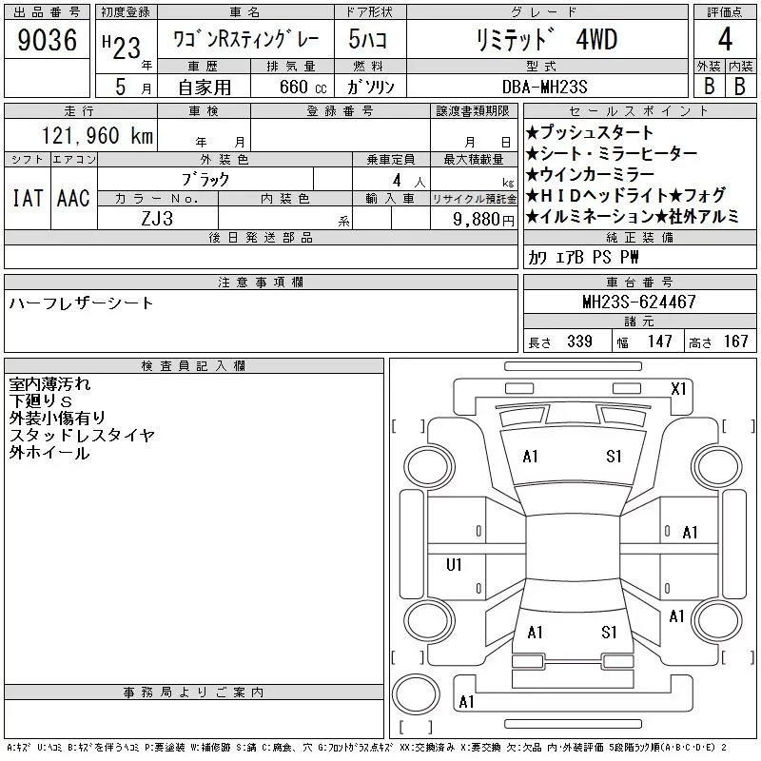Click the recycle deposit 9,880円
Screen dimensions: 761x761
[483, 220]
